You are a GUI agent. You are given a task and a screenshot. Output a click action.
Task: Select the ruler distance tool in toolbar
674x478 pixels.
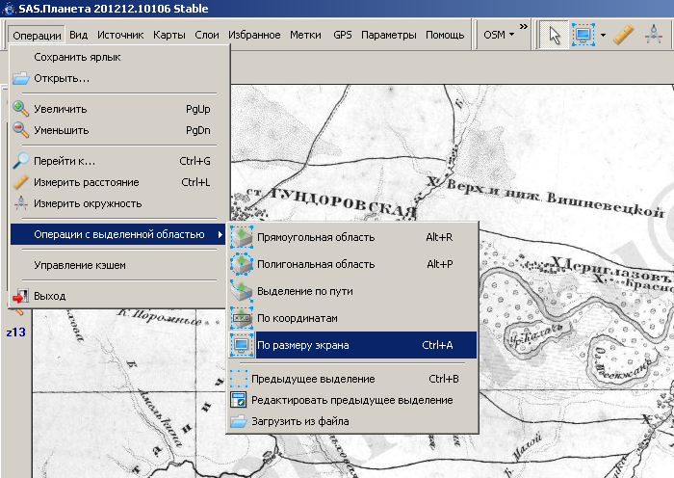(x=623, y=35)
